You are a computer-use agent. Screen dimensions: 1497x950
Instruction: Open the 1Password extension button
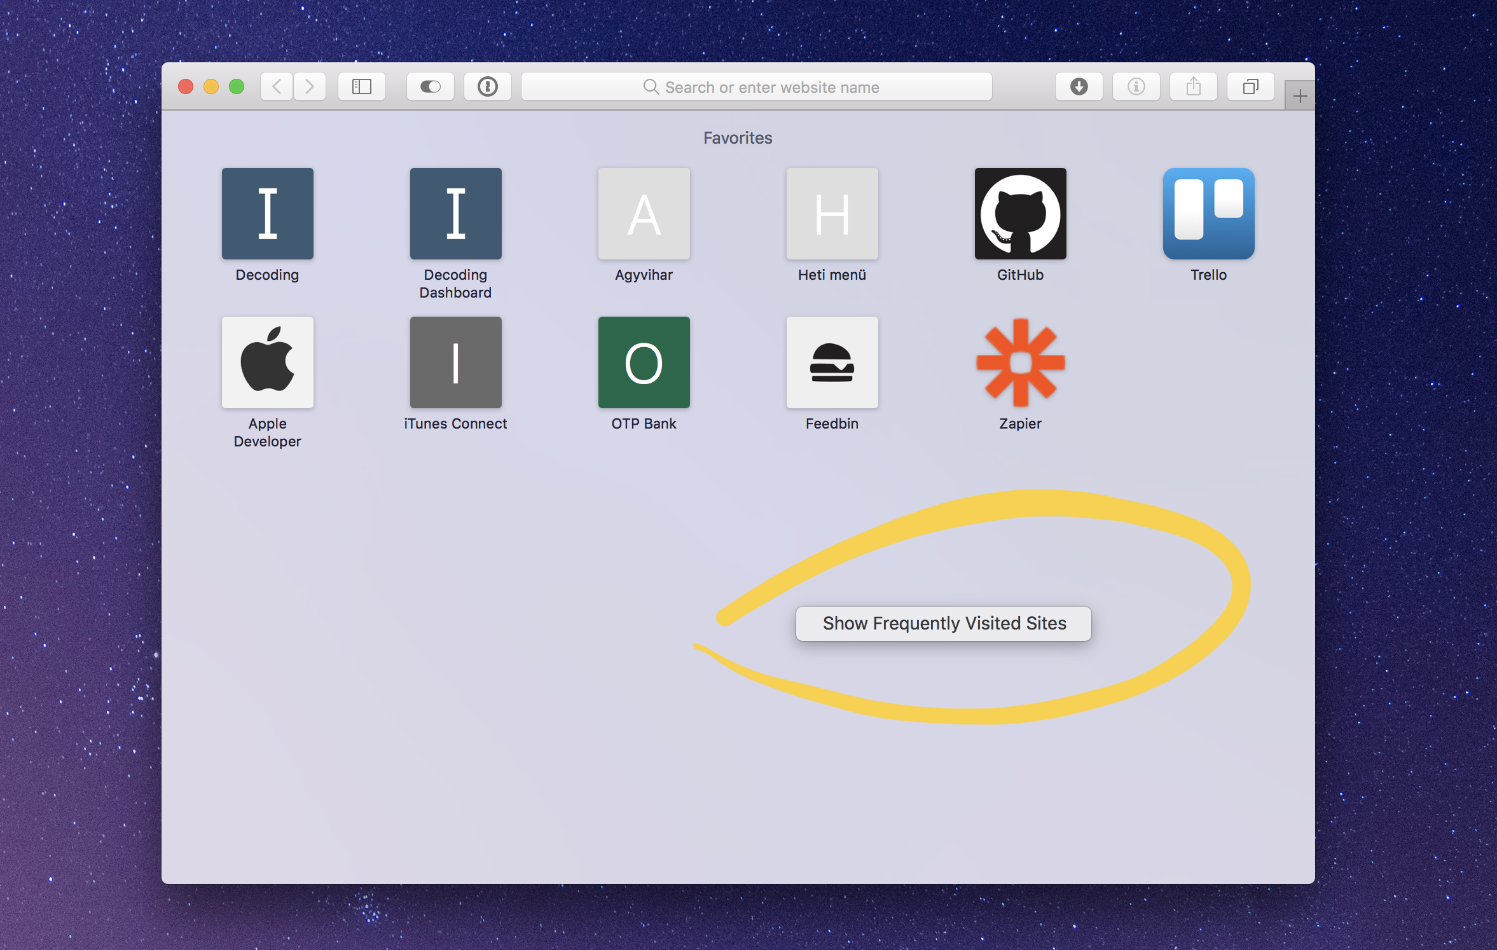(488, 86)
